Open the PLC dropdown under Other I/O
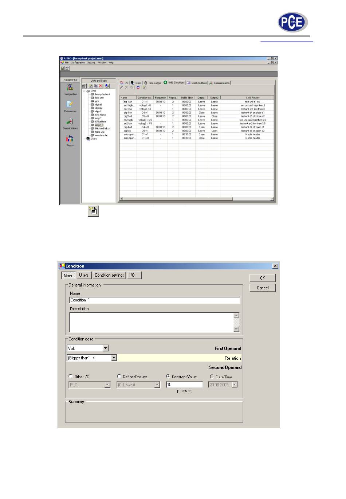Screen dimensions: 346x499 pyautogui.click(x=107, y=385)
